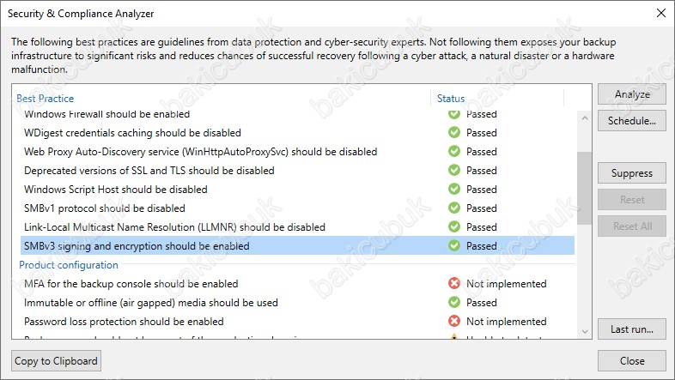Click the green check icon for SMBv1 protocol row
Screen dimensions: 675x380
(x=454, y=208)
